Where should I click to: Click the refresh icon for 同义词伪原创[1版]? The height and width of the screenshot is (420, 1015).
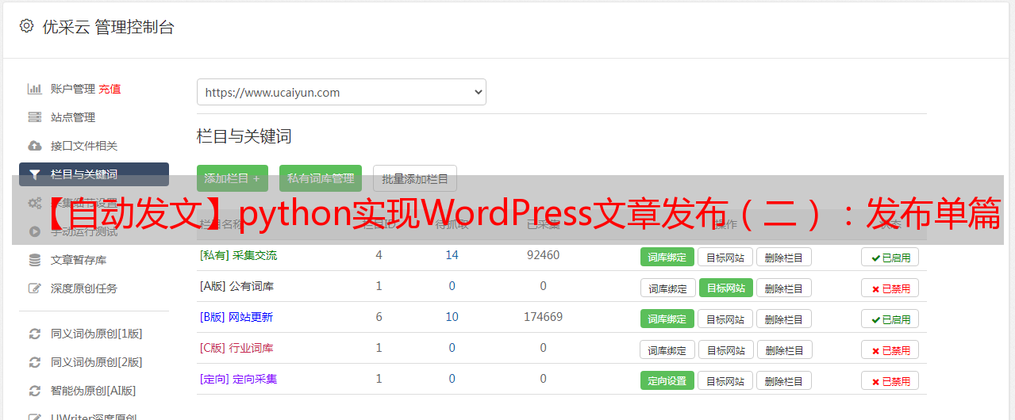pyautogui.click(x=34, y=334)
